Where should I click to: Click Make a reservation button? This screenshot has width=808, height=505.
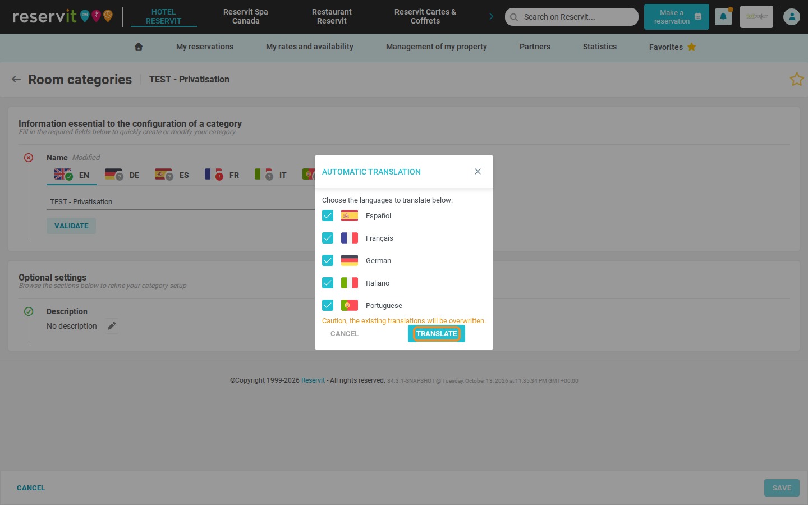[x=677, y=17]
